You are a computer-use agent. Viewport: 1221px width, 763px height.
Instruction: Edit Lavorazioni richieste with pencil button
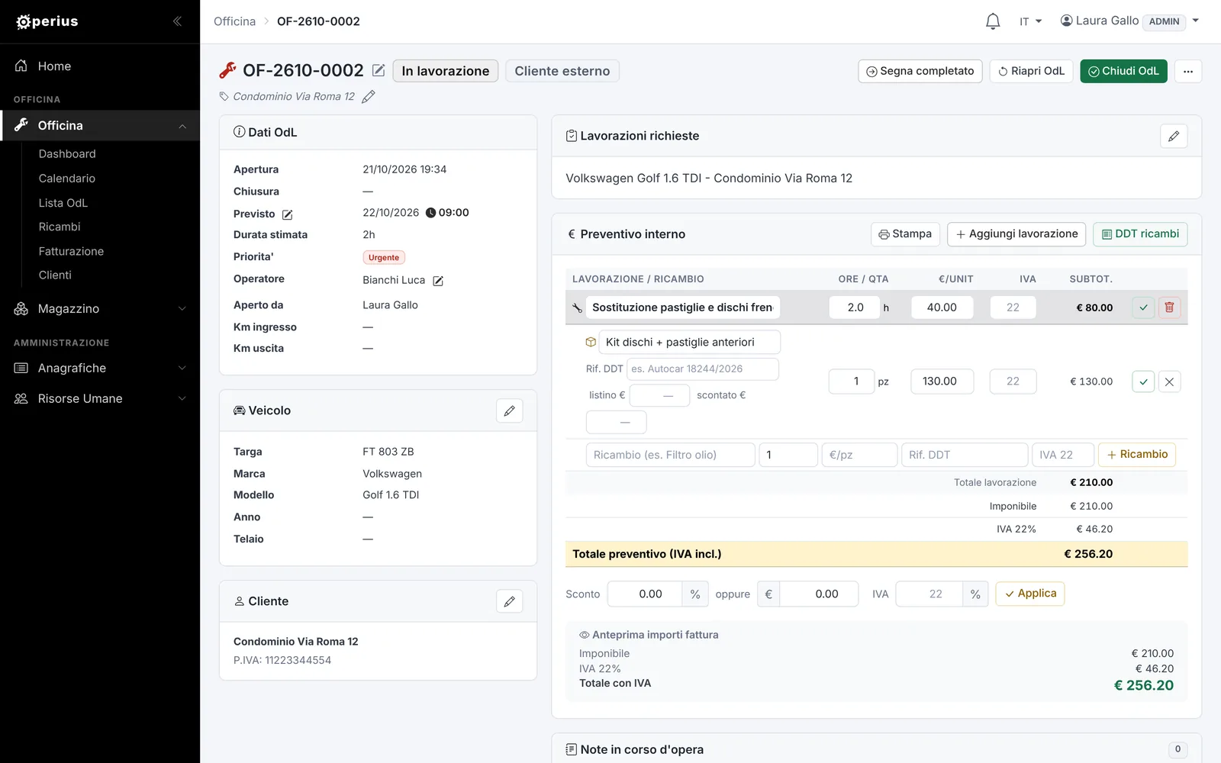1174,136
